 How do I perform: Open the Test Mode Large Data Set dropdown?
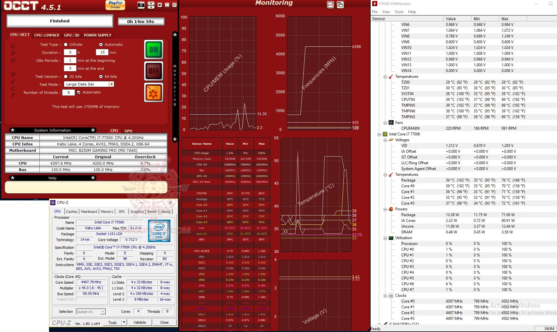[x=89, y=84]
